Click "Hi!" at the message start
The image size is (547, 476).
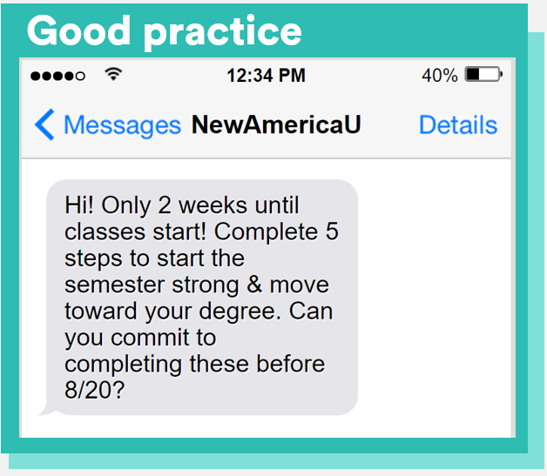(81, 206)
